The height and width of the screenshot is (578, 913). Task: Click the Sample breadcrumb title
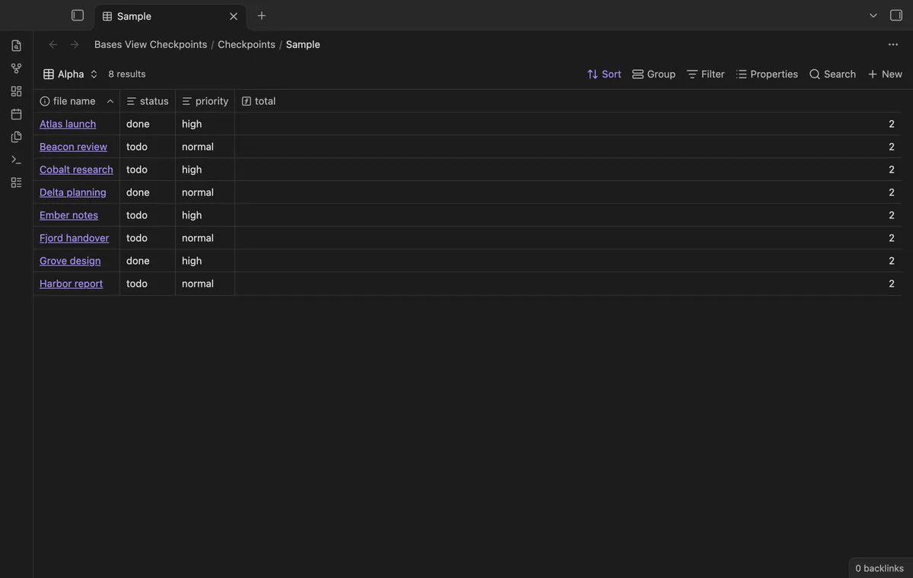pyautogui.click(x=303, y=44)
